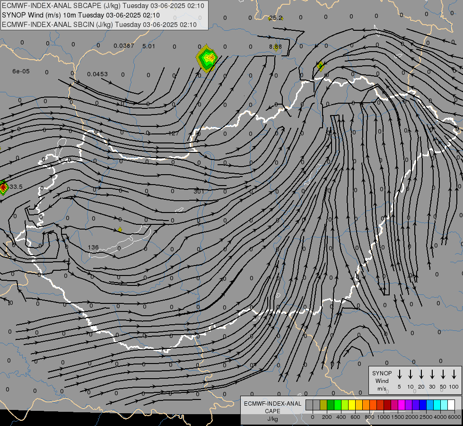Click the 6e-05 value label
This screenshot has width=463, height=426.
[x=21, y=71]
